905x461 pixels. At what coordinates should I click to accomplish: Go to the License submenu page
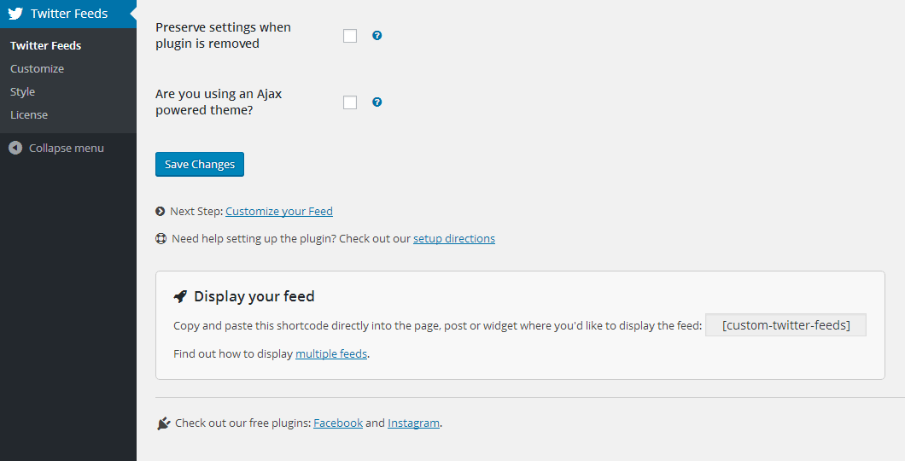point(29,114)
